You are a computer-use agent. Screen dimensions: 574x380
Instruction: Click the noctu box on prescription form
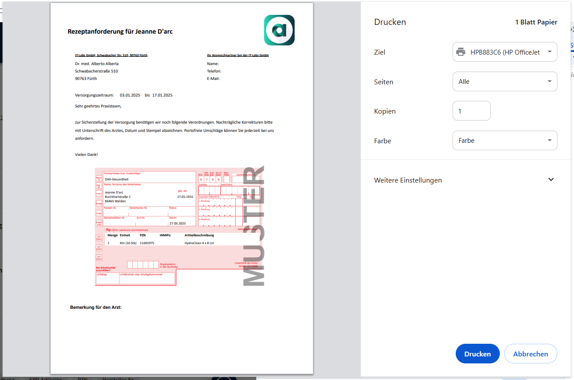[99, 193]
